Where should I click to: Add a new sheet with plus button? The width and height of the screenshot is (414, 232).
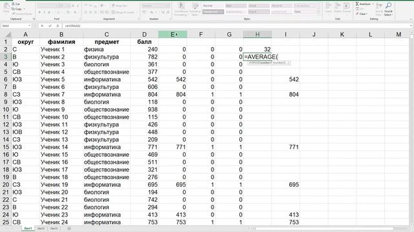coord(69,229)
